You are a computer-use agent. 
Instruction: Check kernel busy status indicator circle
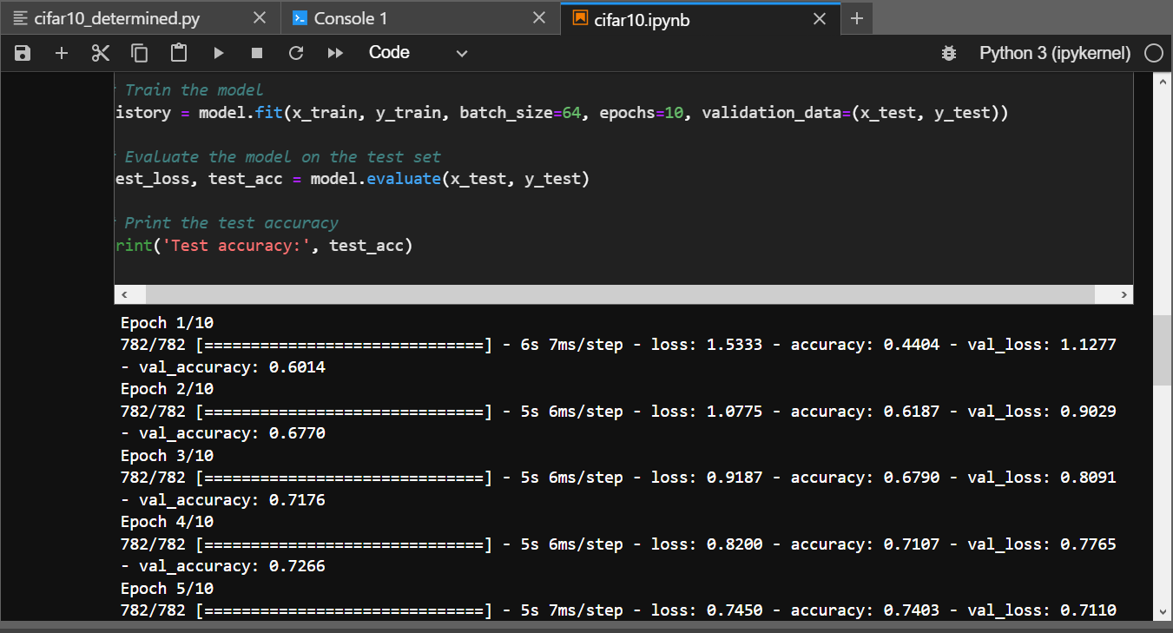pyautogui.click(x=1154, y=52)
